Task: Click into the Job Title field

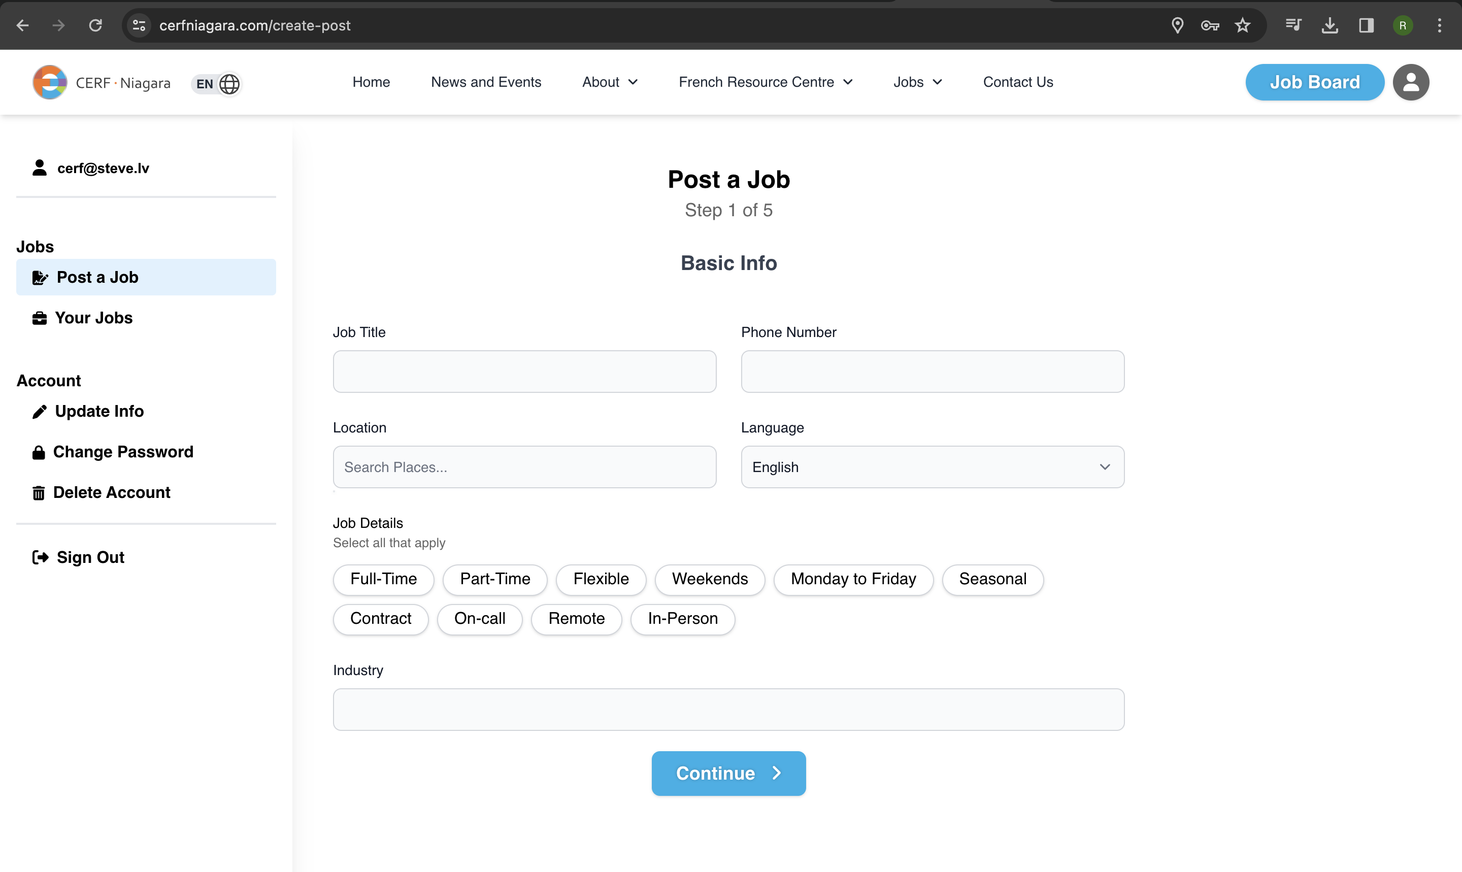Action: 524,372
